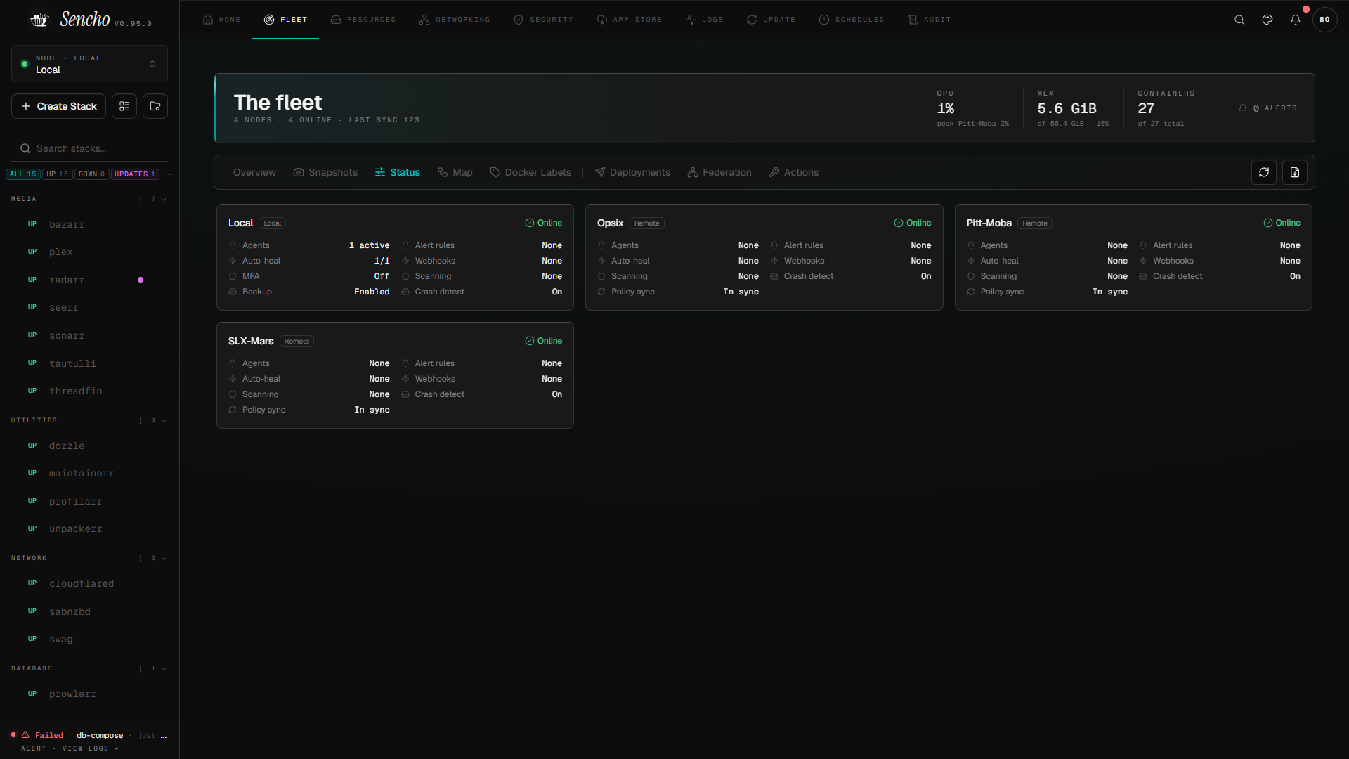Viewport: 1349px width, 759px height.
Task: Click the Online status on Opsix card
Action: (913, 223)
